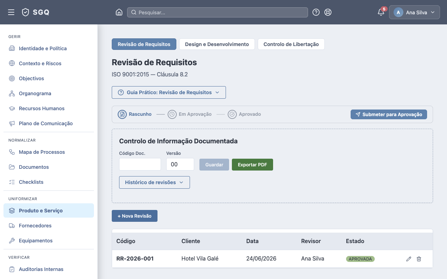
Task: Click the Código Doc. input field
Action: (140, 164)
